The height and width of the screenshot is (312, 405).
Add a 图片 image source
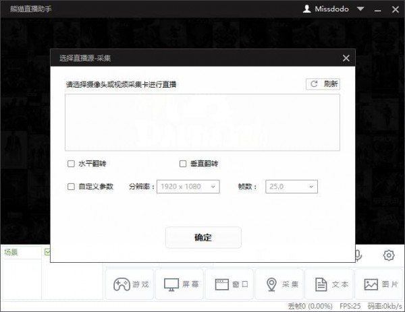pos(379,284)
